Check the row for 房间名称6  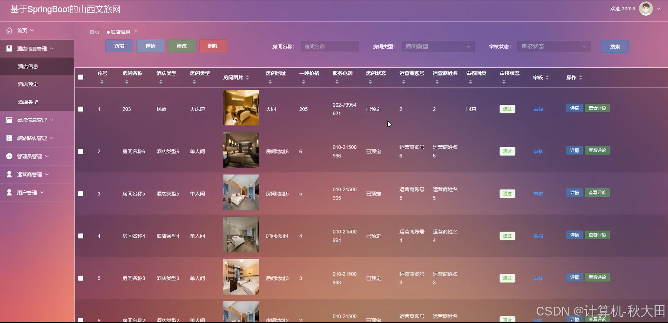(x=81, y=151)
